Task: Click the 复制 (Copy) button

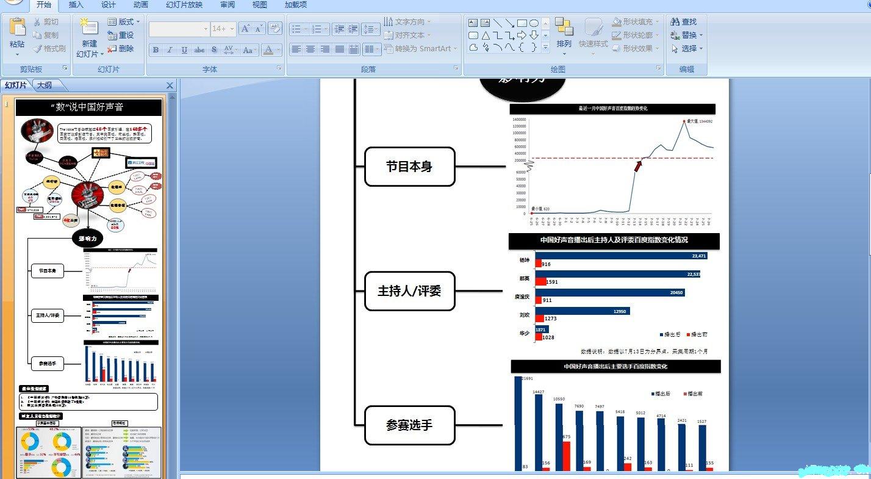Action: (x=47, y=35)
